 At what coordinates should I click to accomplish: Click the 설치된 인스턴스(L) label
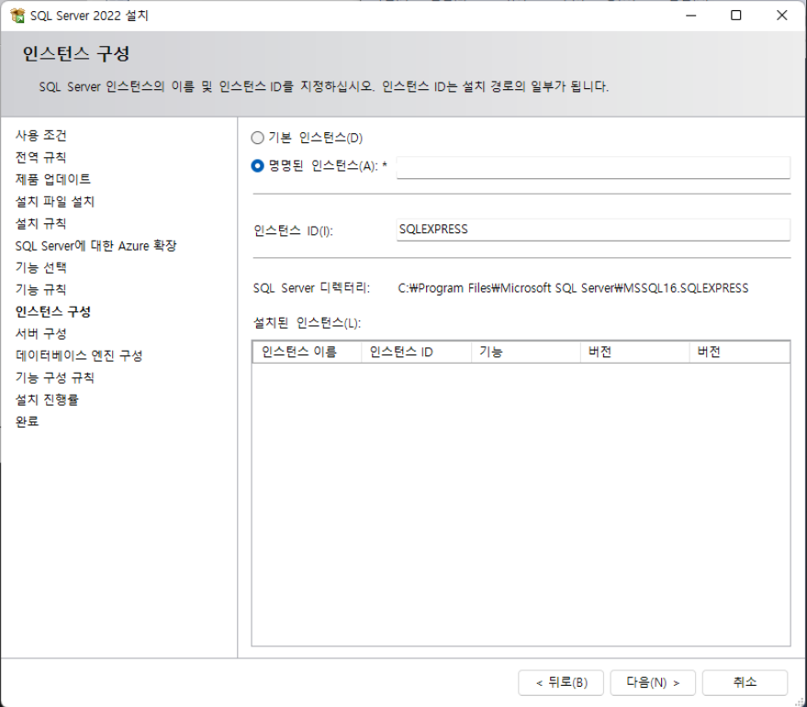(x=308, y=323)
